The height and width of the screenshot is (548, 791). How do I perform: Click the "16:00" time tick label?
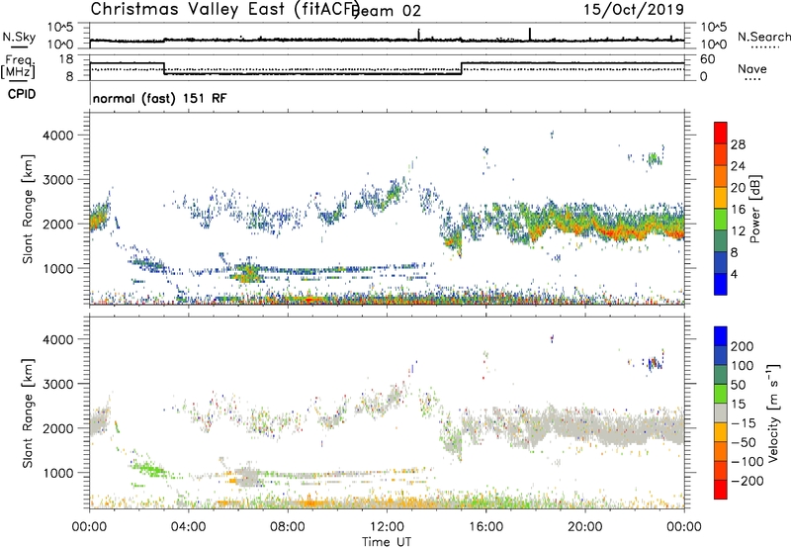click(x=485, y=527)
